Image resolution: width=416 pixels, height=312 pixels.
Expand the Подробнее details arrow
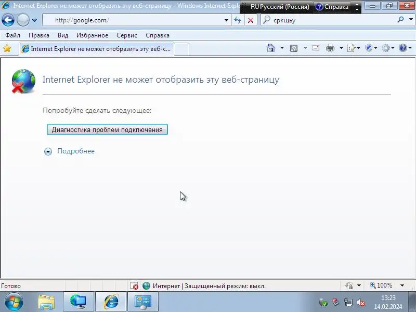point(48,151)
